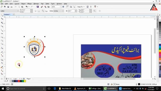Viewport: 161px width, 91px height.
Task: Toggle treat as filled button
Action: click(x=95, y=11)
